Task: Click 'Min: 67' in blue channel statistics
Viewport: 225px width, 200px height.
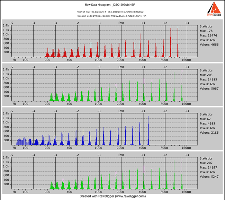Action: pyautogui.click(x=205, y=119)
